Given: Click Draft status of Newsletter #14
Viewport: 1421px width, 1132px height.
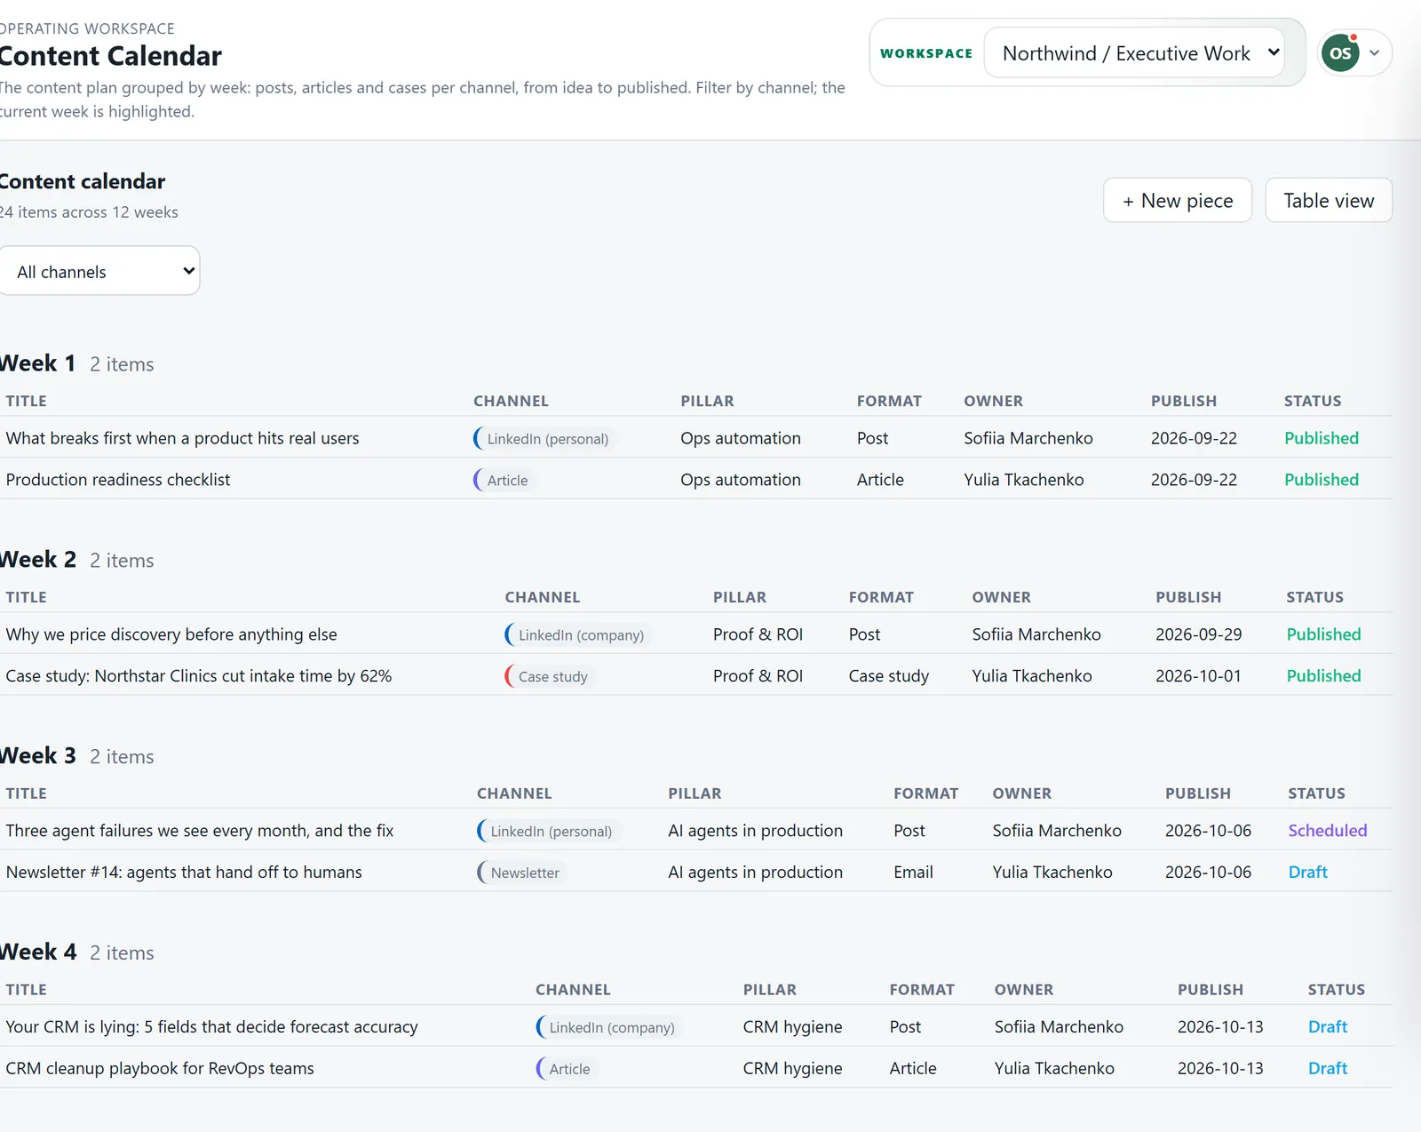Looking at the screenshot, I should (1307, 873).
